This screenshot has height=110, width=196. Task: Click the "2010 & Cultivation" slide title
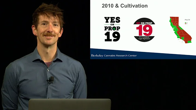pos(125,6)
